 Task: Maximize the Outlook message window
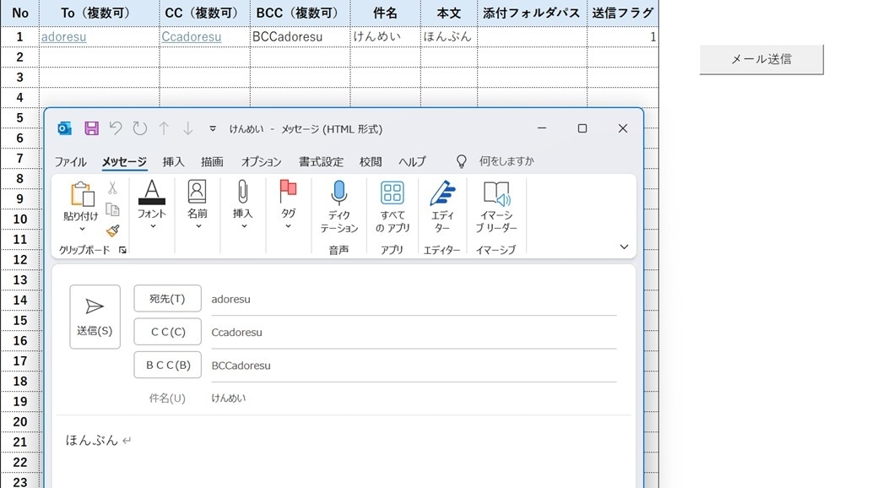pos(582,128)
